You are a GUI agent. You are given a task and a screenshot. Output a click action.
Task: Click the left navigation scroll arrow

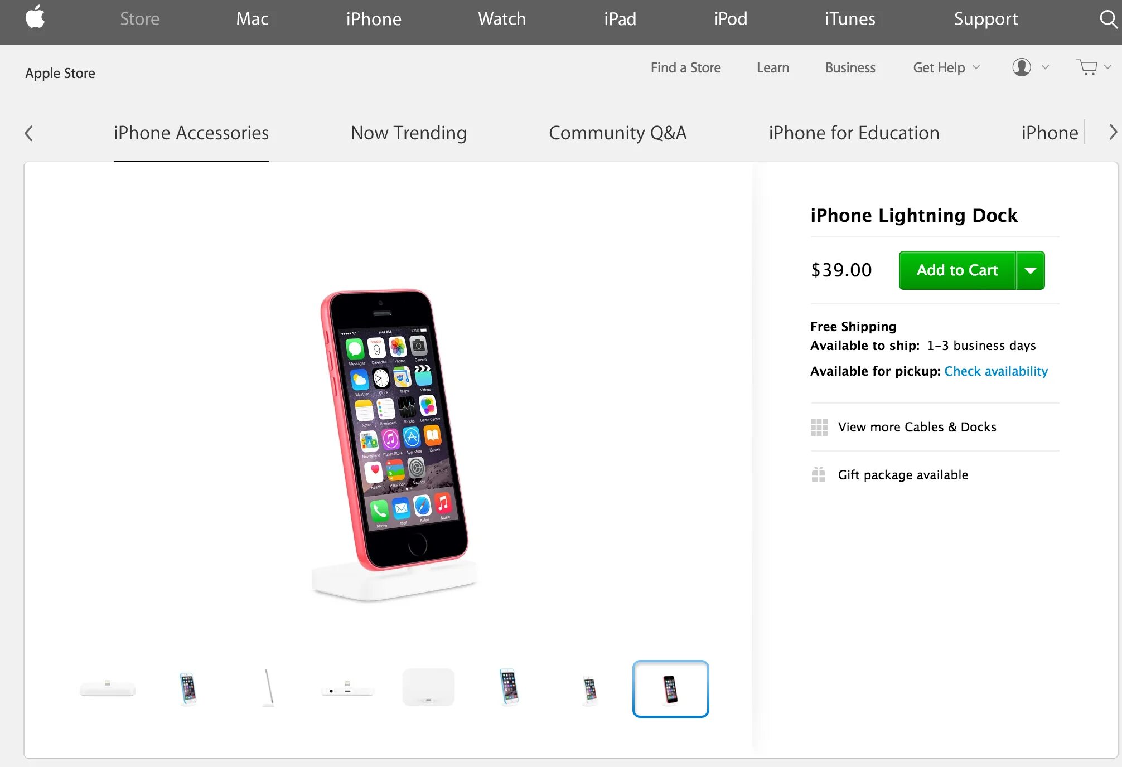click(x=29, y=133)
